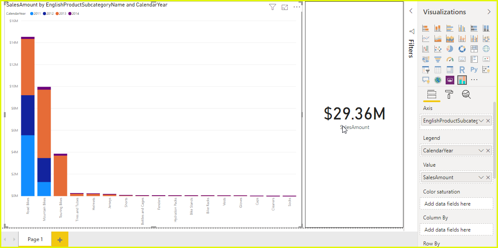Select the Python visual icon
The image size is (498, 248).
pyautogui.click(x=474, y=69)
